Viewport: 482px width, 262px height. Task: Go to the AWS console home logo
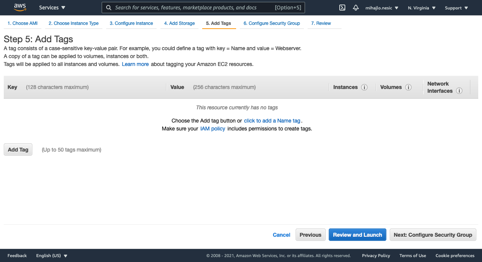pyautogui.click(x=20, y=8)
